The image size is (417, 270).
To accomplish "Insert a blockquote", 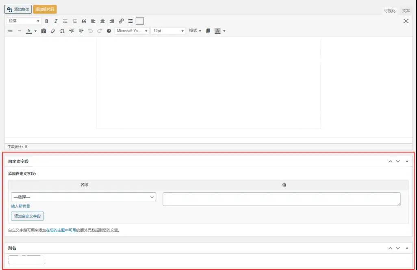I will pyautogui.click(x=84, y=21).
